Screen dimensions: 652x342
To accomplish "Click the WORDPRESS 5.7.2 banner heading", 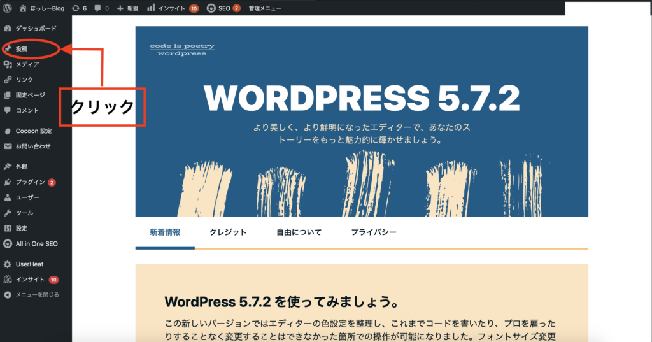I will [362, 98].
